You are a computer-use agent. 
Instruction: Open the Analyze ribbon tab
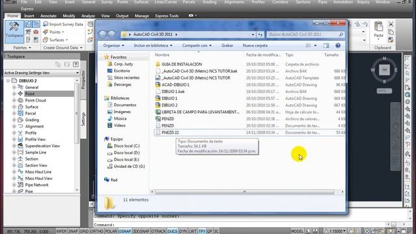(x=88, y=16)
